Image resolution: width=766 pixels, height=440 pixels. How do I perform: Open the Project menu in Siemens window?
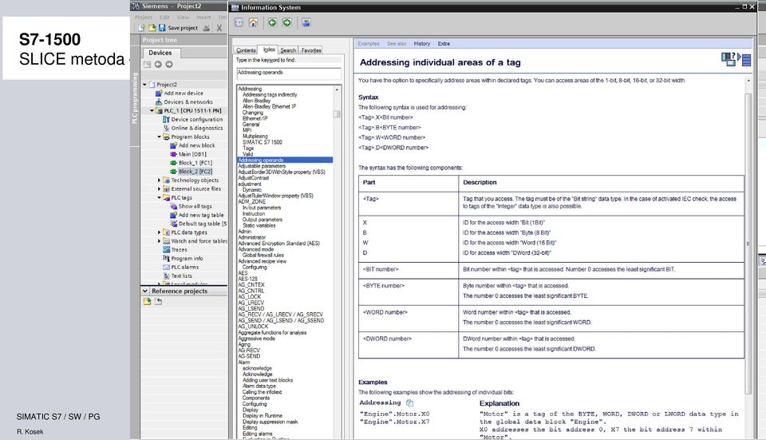[144, 17]
